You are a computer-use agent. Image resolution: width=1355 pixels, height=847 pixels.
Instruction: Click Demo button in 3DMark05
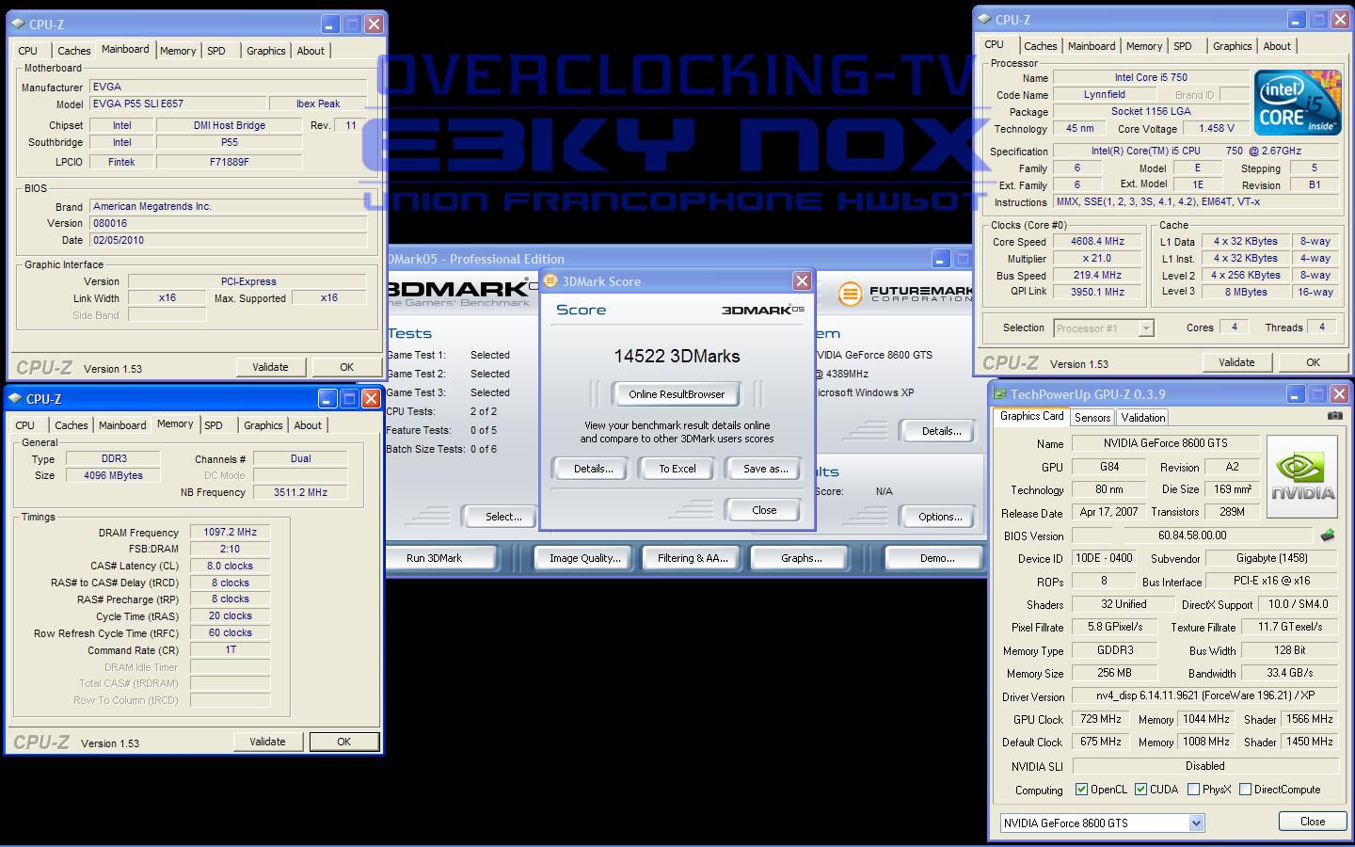936,558
